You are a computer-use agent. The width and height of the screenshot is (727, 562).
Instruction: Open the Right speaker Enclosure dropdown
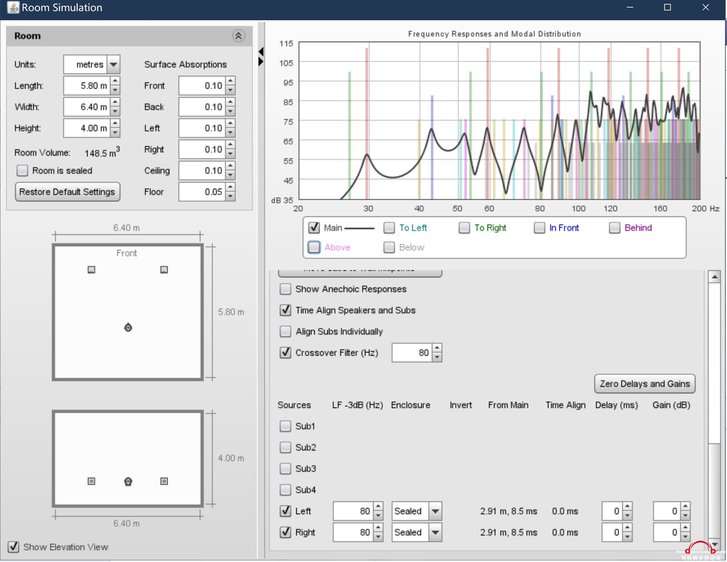coord(436,533)
